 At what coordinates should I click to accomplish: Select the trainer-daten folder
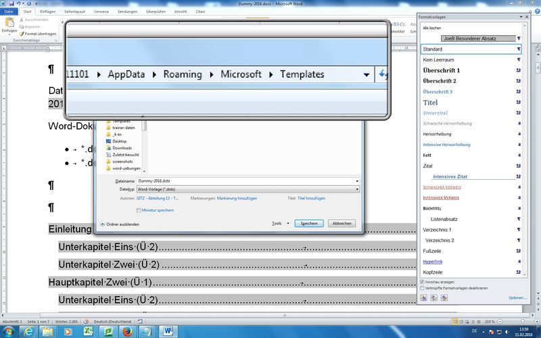[121, 128]
